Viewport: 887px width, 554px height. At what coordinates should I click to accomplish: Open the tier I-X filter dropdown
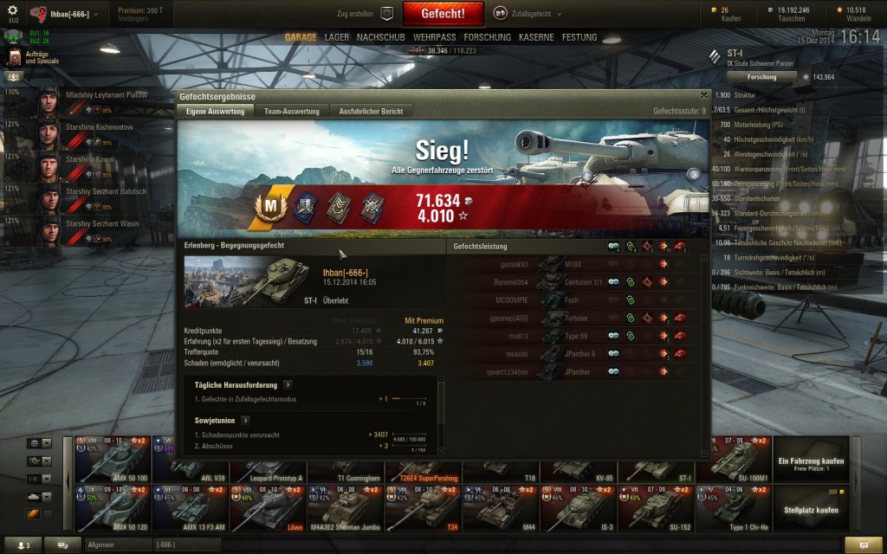tap(39, 479)
